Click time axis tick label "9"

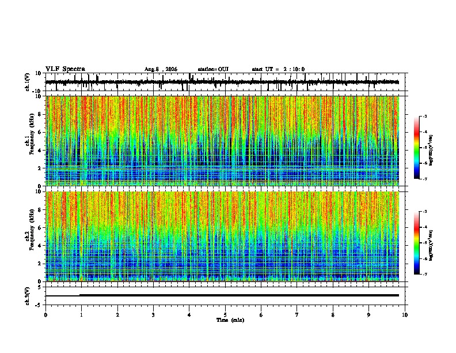[x=368, y=315]
